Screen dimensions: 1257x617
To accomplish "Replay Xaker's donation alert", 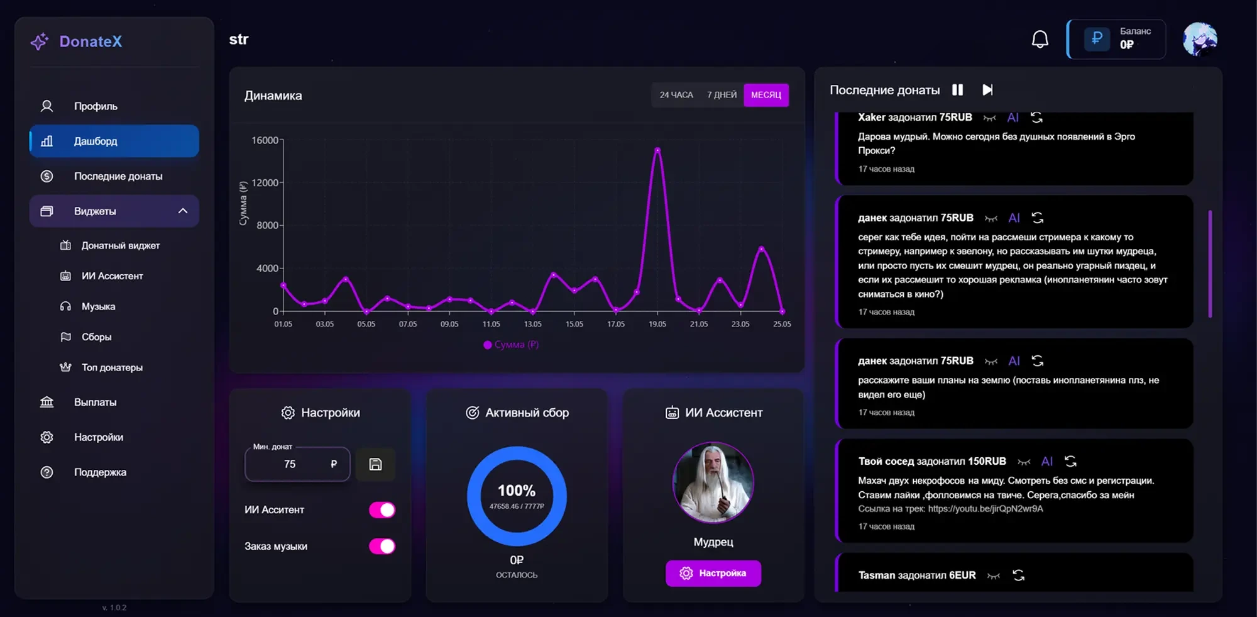I will (1037, 118).
